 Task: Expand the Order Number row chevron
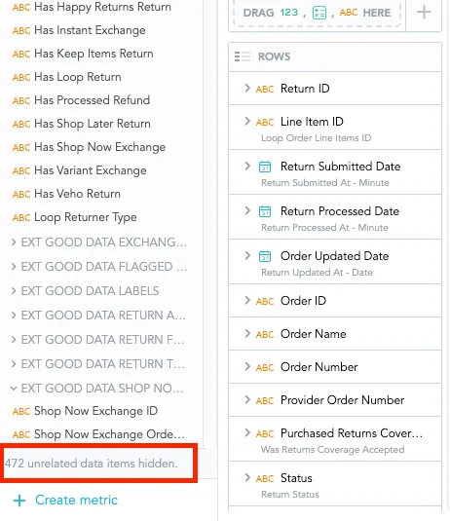point(247,366)
